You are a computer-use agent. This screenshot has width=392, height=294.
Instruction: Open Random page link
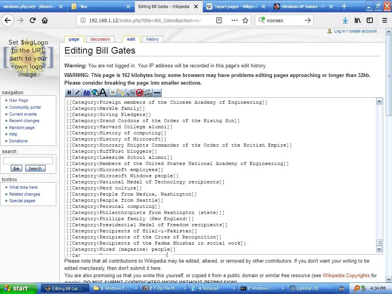pyautogui.click(x=22, y=127)
